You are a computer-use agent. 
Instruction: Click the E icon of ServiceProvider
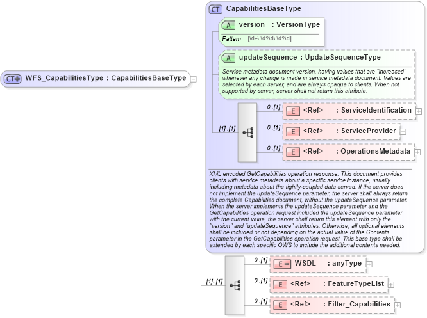(293, 132)
